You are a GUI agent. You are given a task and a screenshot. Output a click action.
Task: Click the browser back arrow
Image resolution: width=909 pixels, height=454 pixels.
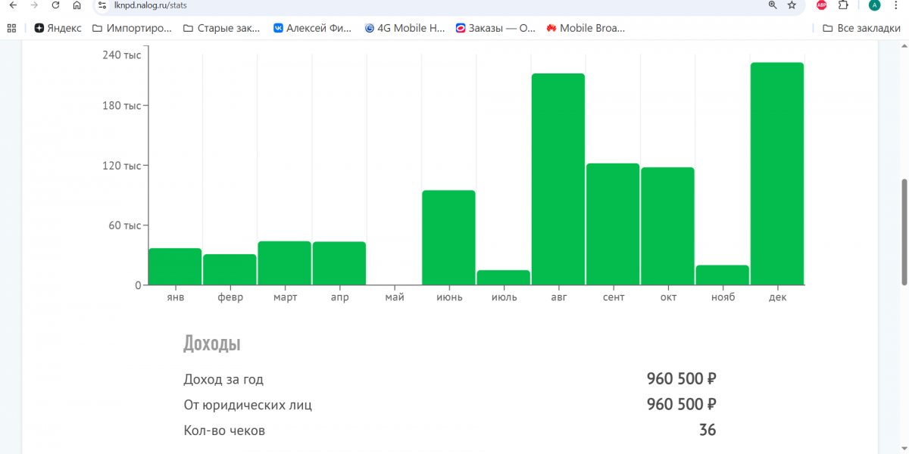pyautogui.click(x=13, y=5)
